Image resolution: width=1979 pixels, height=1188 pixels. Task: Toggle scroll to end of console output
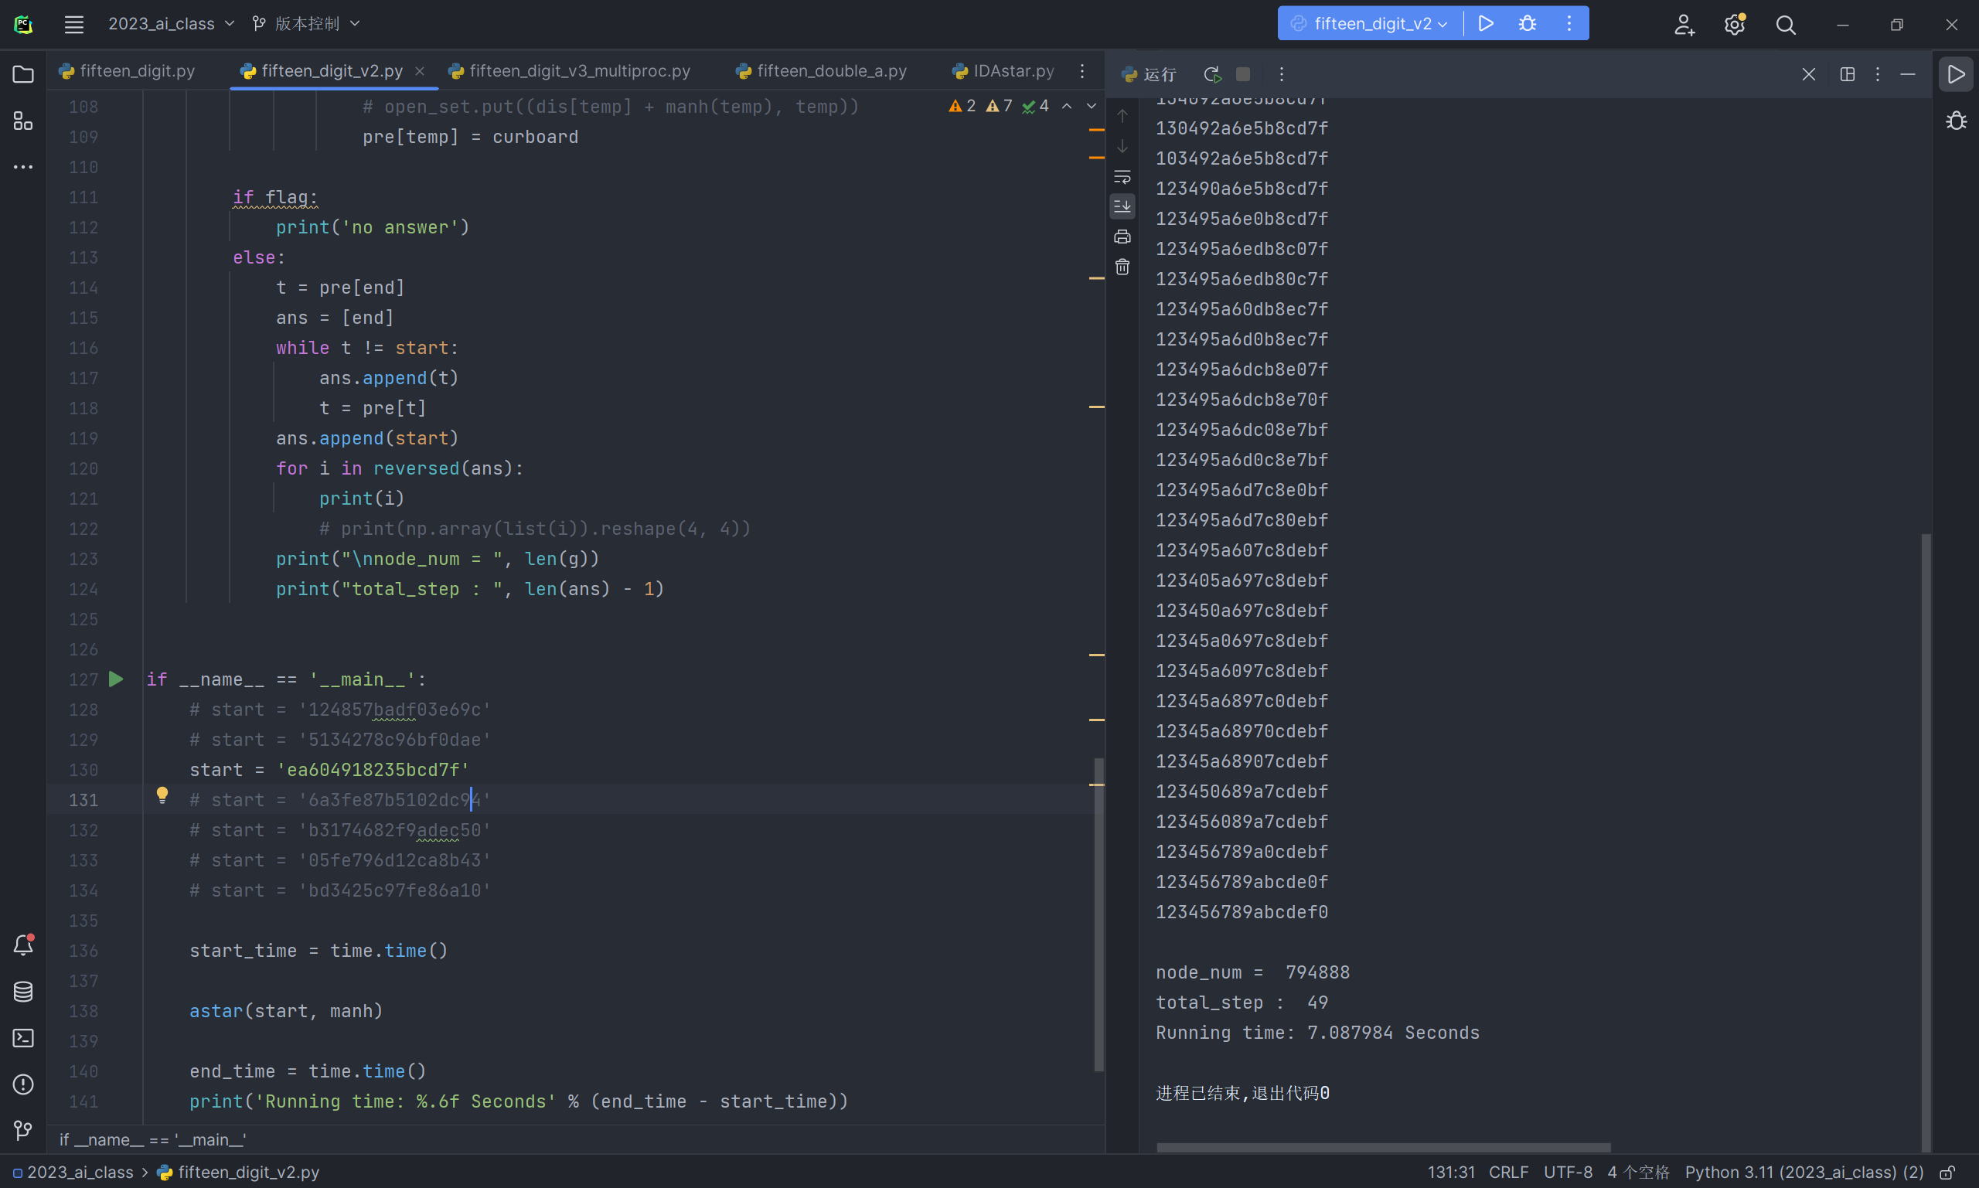tap(1122, 206)
